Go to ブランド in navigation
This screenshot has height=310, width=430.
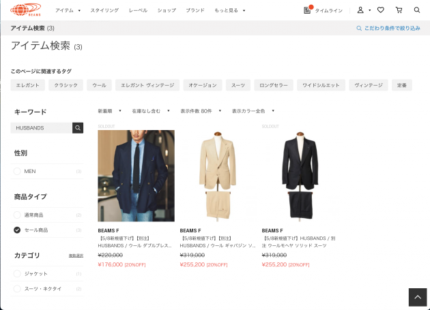coord(195,10)
